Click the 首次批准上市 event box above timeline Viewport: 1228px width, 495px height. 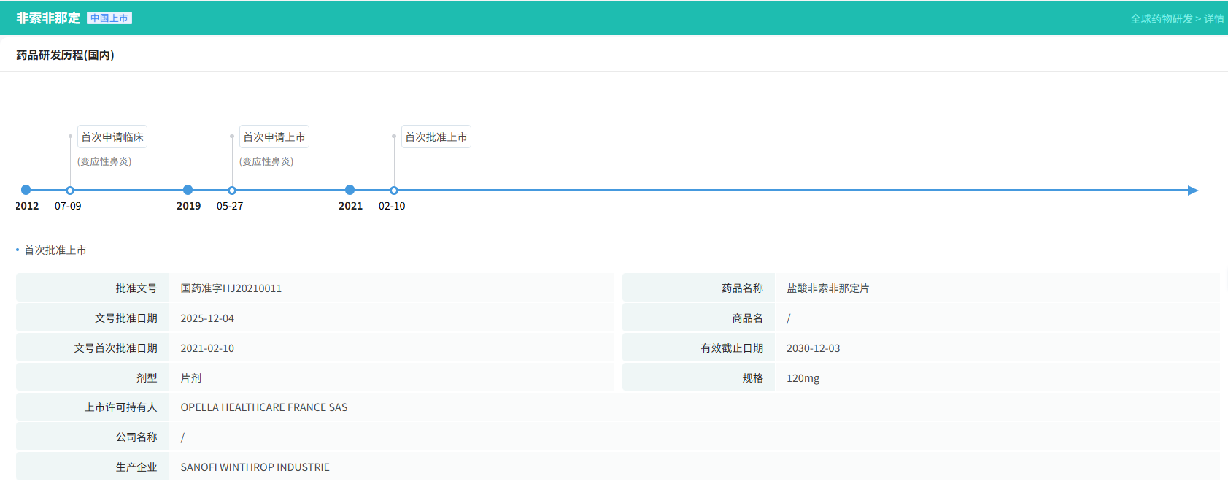pyautogui.click(x=436, y=137)
